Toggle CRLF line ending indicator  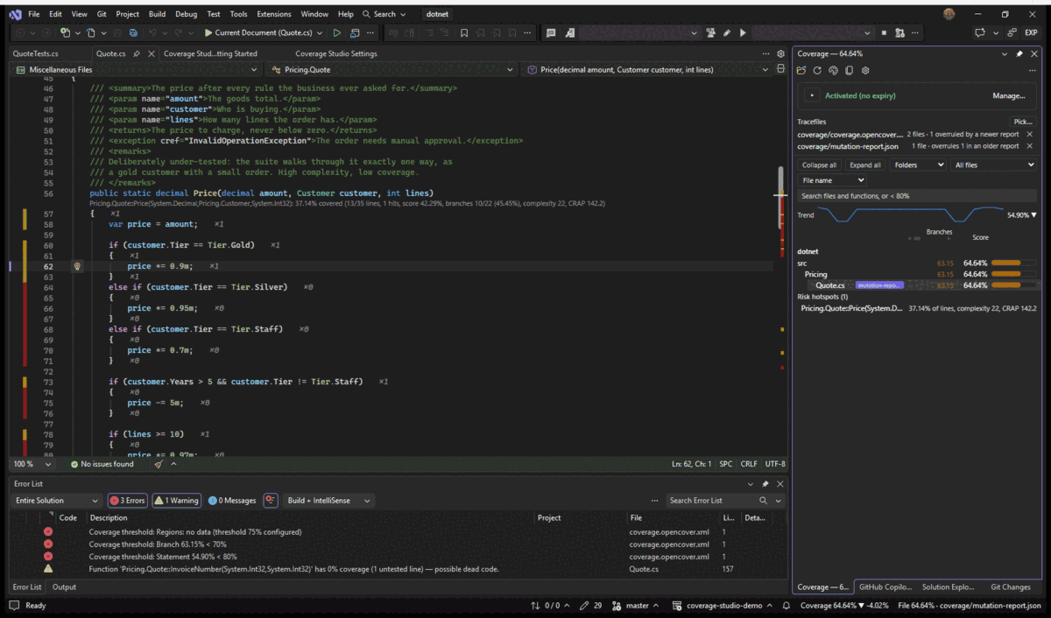(x=749, y=464)
